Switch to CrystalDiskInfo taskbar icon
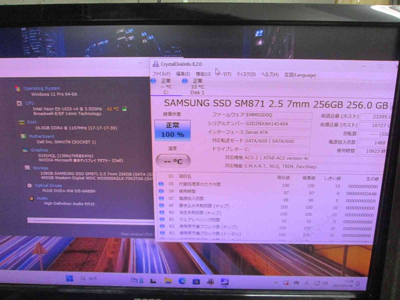Screen dimensions: 400x300 224,282
